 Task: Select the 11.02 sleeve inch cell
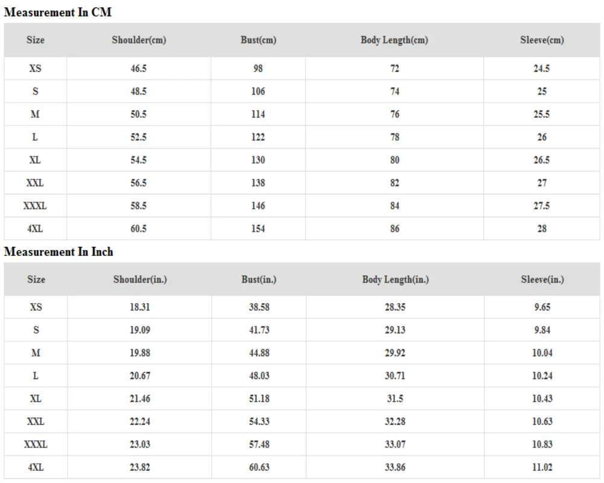click(x=542, y=467)
